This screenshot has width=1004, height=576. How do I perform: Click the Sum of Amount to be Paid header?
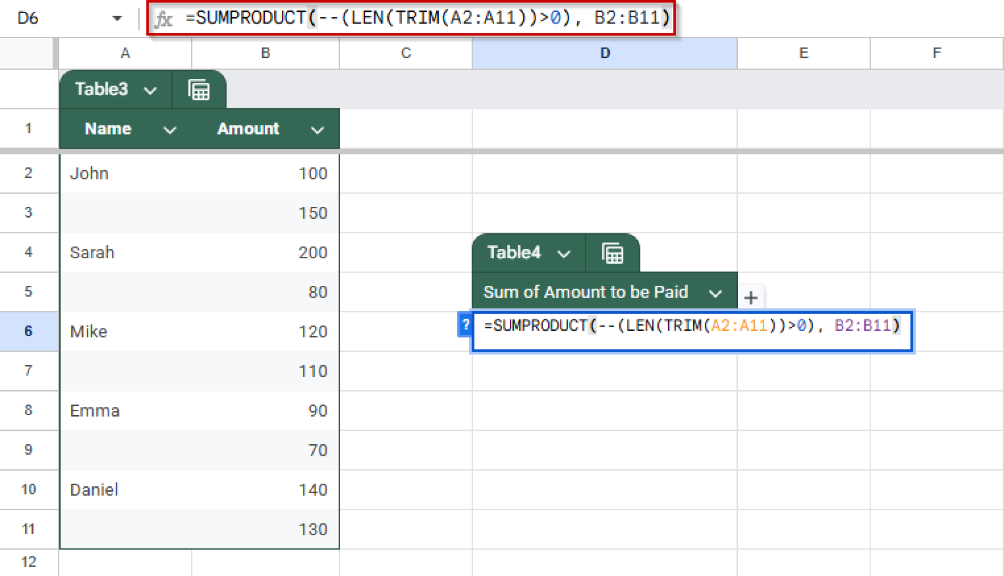coord(586,292)
